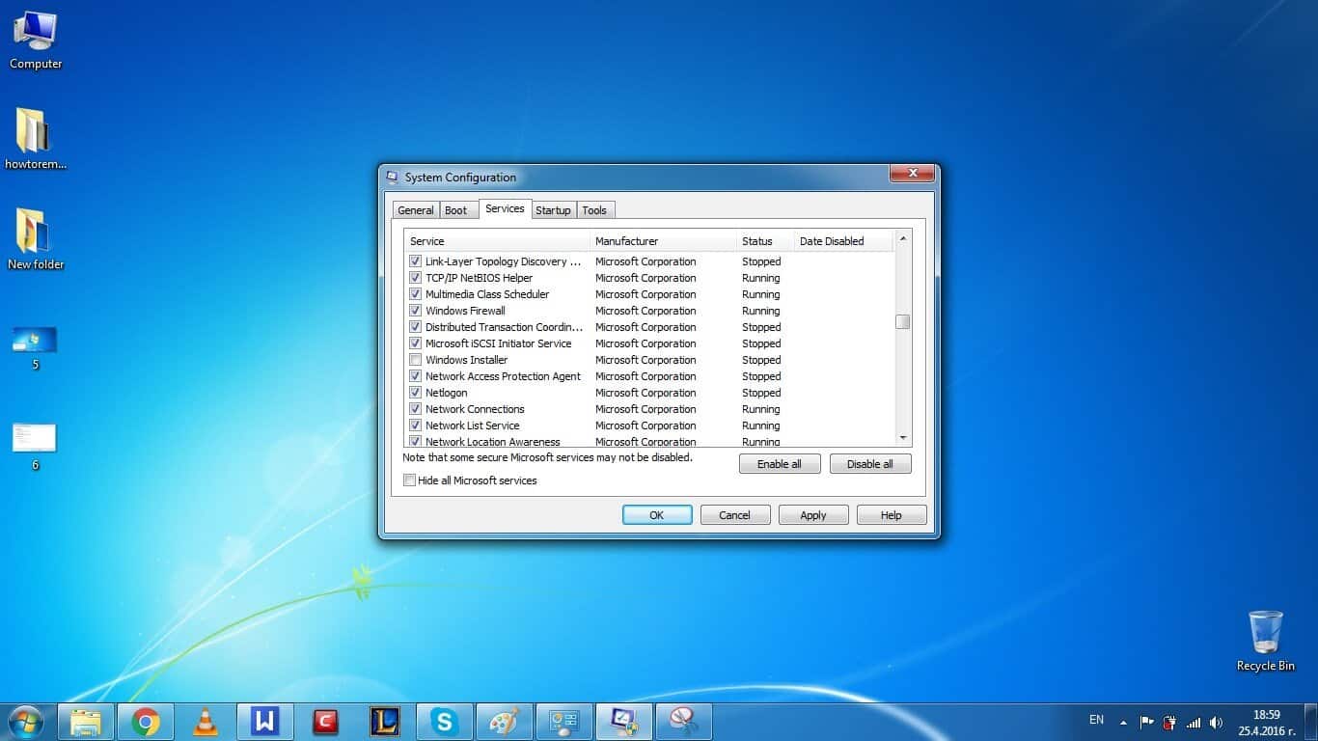Select the Services tab
1318x741 pixels.
(505, 208)
